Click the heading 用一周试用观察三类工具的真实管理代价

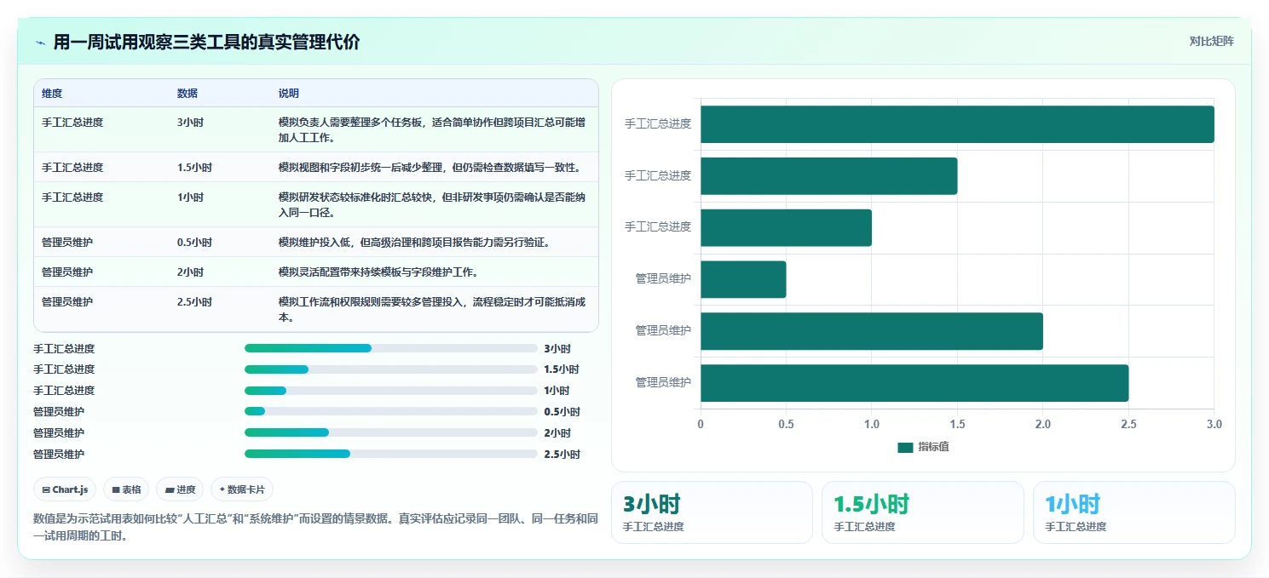207,42
